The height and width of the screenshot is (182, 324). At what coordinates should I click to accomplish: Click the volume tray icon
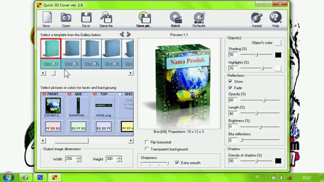click(281, 177)
